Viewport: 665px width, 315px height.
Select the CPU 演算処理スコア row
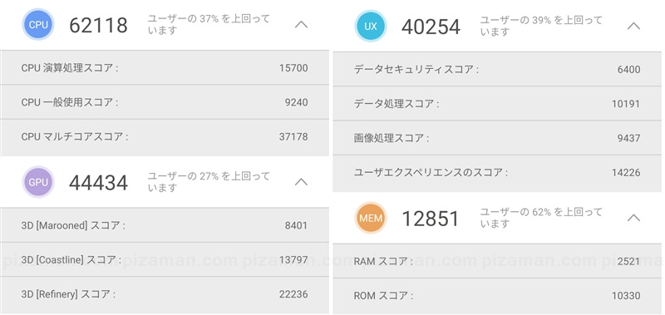pos(165,68)
